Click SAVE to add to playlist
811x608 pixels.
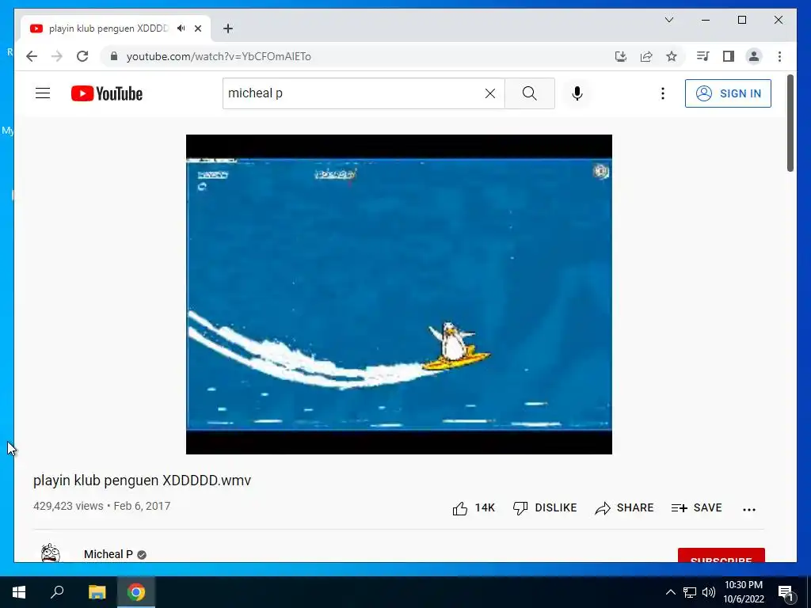pos(696,508)
